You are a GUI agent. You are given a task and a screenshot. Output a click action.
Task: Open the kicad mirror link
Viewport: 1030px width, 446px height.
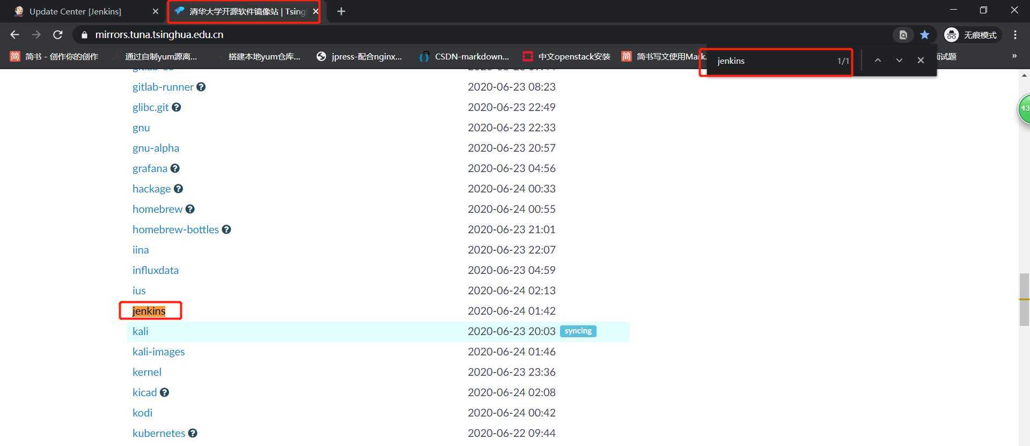tap(145, 392)
